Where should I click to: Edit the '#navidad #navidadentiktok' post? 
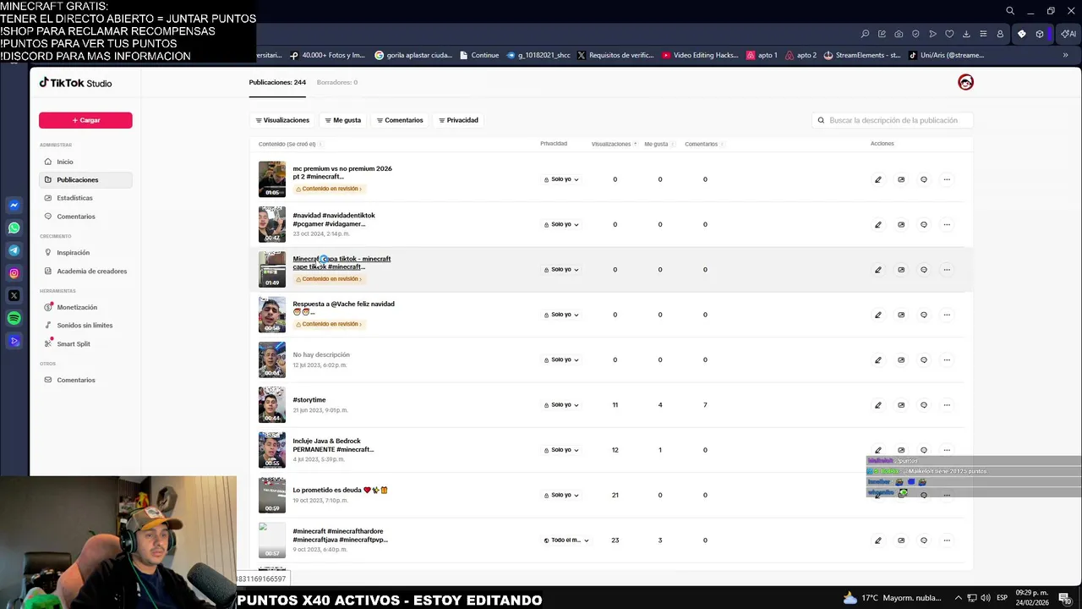pyautogui.click(x=877, y=224)
